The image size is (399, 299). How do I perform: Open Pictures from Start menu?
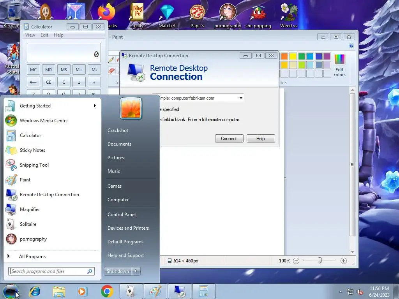[115, 158]
